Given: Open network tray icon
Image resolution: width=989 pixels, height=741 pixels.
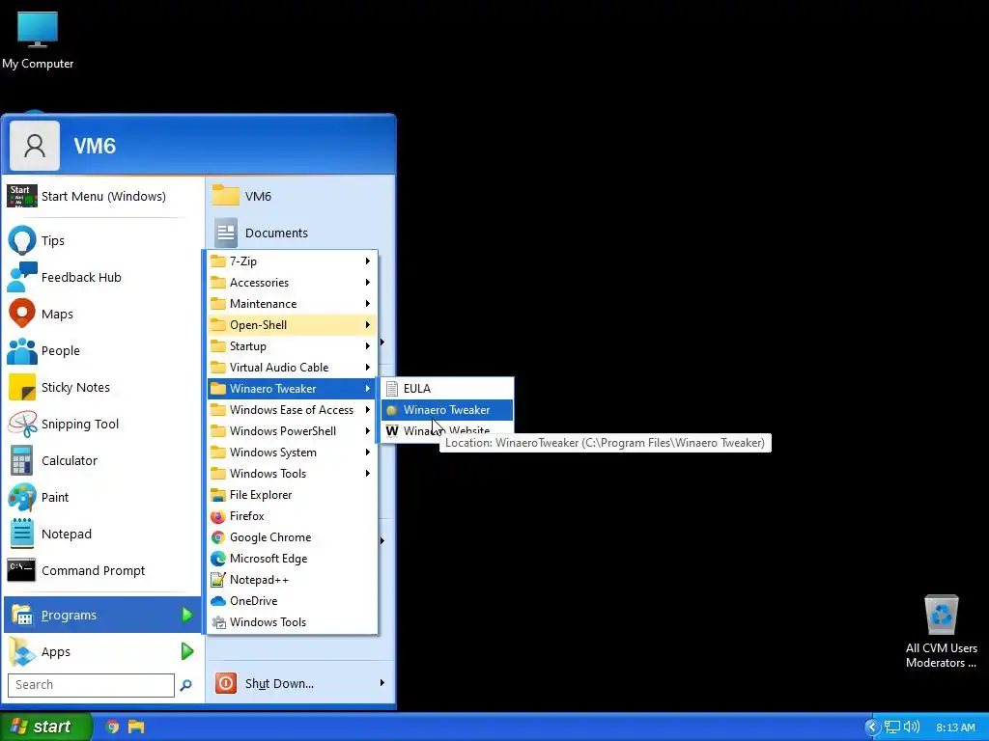Looking at the screenshot, I should coord(892,727).
